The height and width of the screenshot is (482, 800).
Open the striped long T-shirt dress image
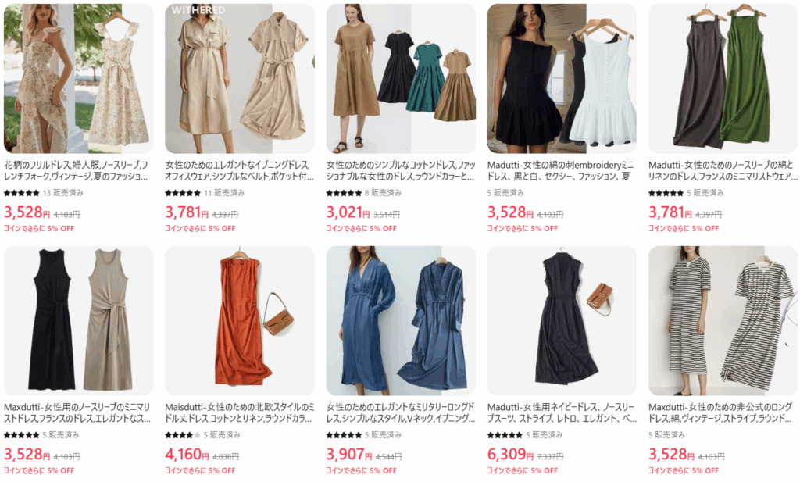[x=723, y=321]
